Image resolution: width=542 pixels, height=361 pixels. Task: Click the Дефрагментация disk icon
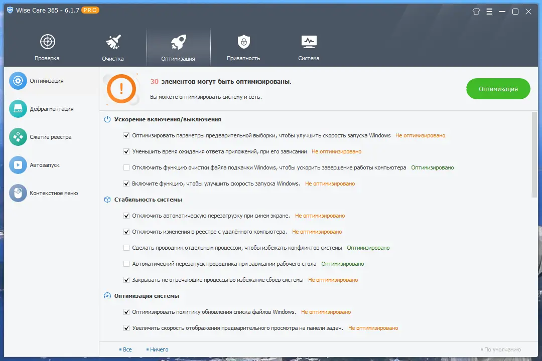[x=18, y=109]
